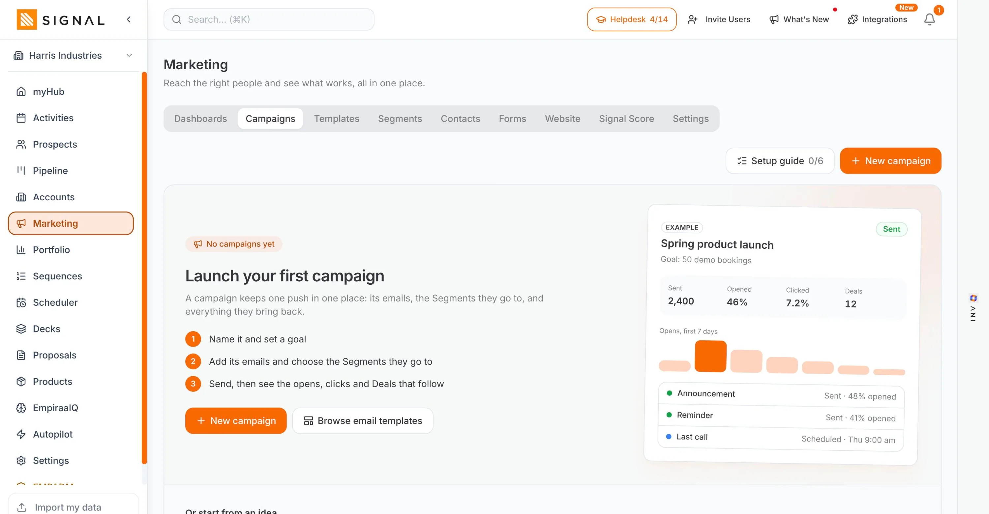Open EmpiraalQ brain icon in sidebar

[21, 408]
